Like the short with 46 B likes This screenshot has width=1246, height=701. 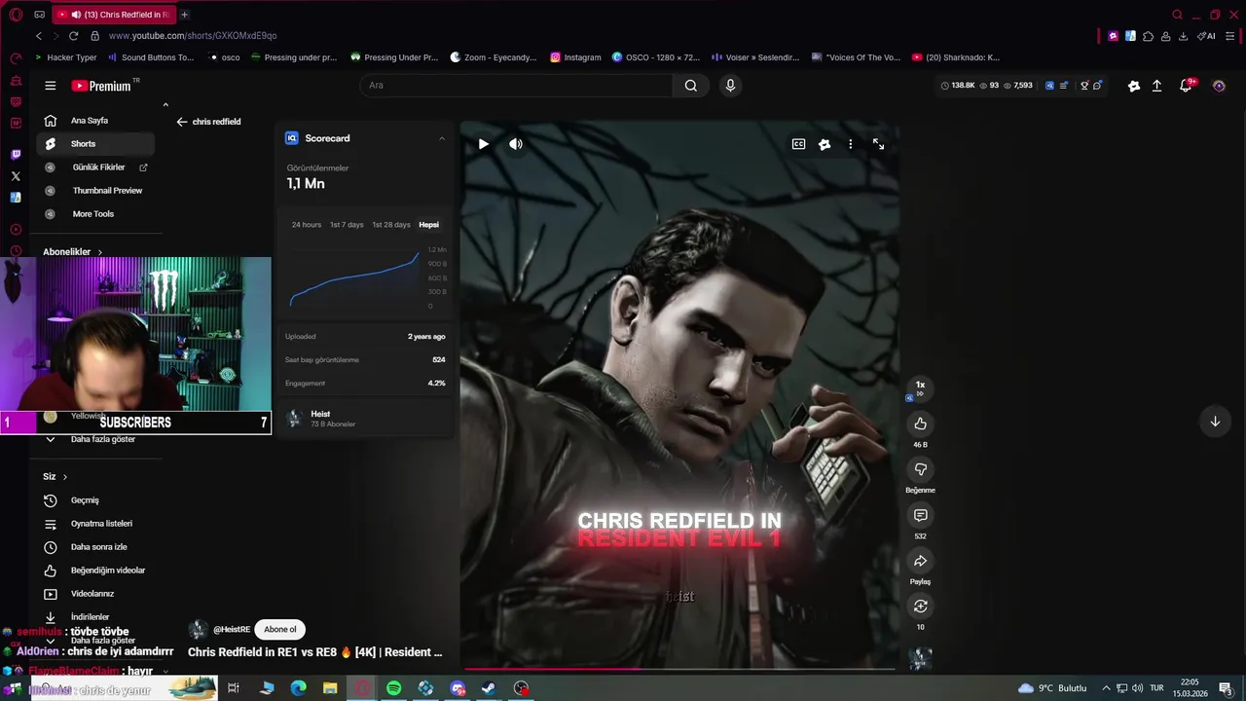click(920, 424)
